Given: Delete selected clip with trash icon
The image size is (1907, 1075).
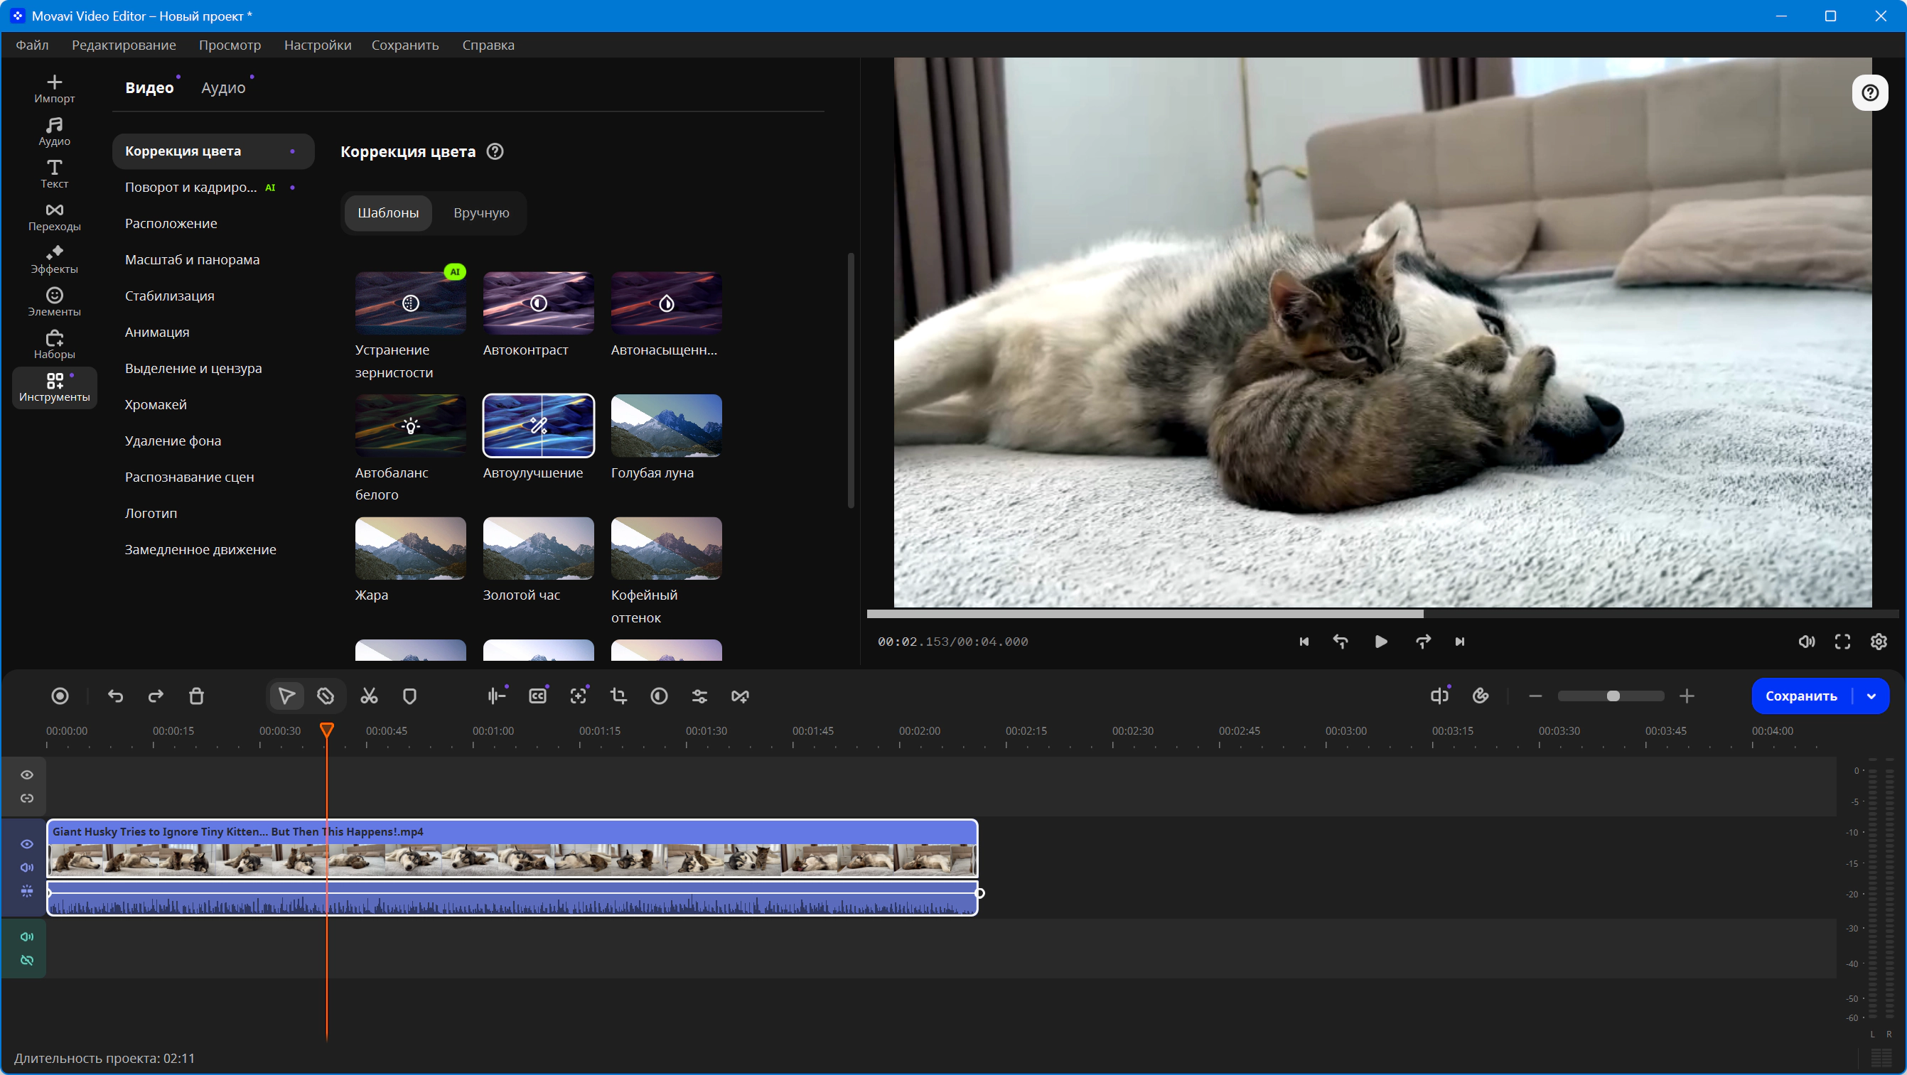Looking at the screenshot, I should tap(196, 696).
